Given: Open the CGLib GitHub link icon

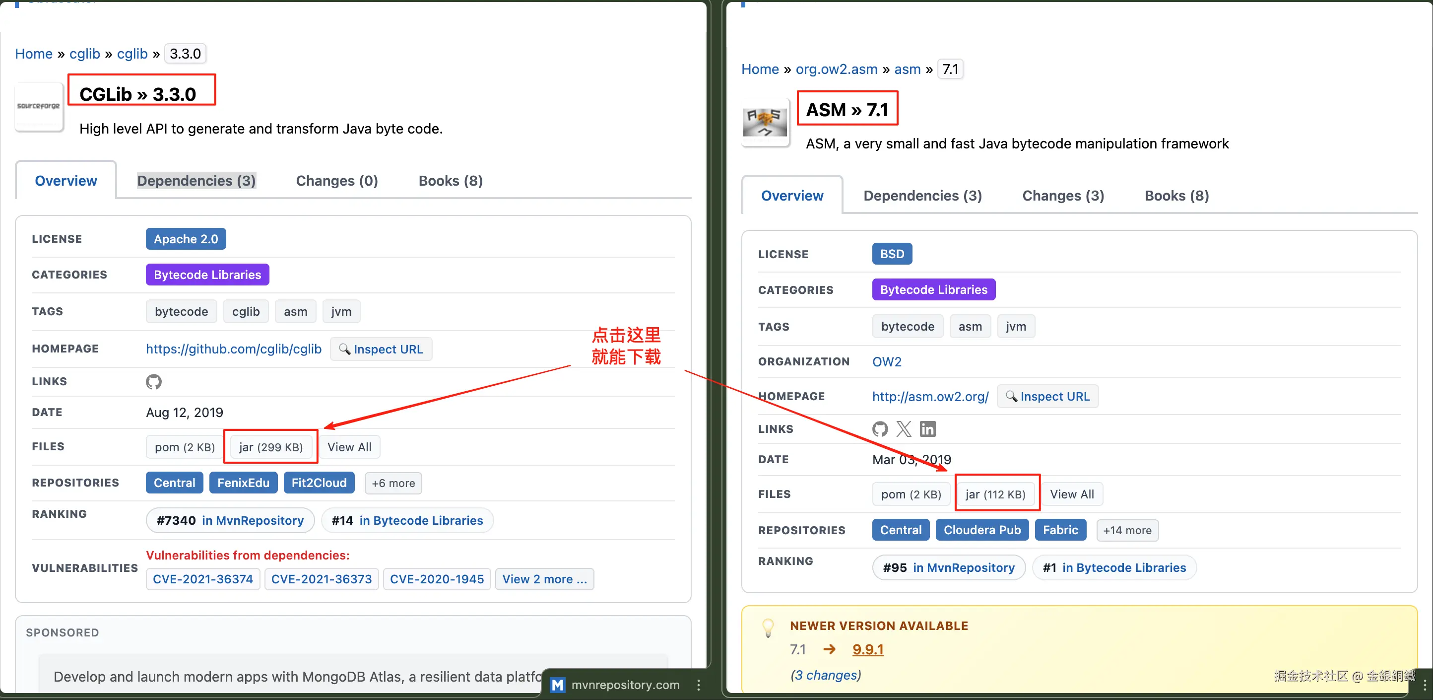Looking at the screenshot, I should [153, 382].
